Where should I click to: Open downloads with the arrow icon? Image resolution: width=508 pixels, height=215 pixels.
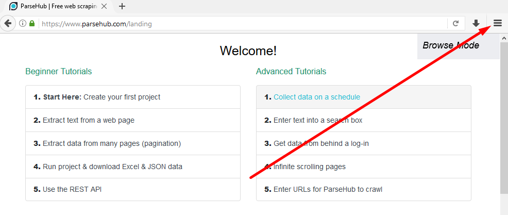coord(476,23)
